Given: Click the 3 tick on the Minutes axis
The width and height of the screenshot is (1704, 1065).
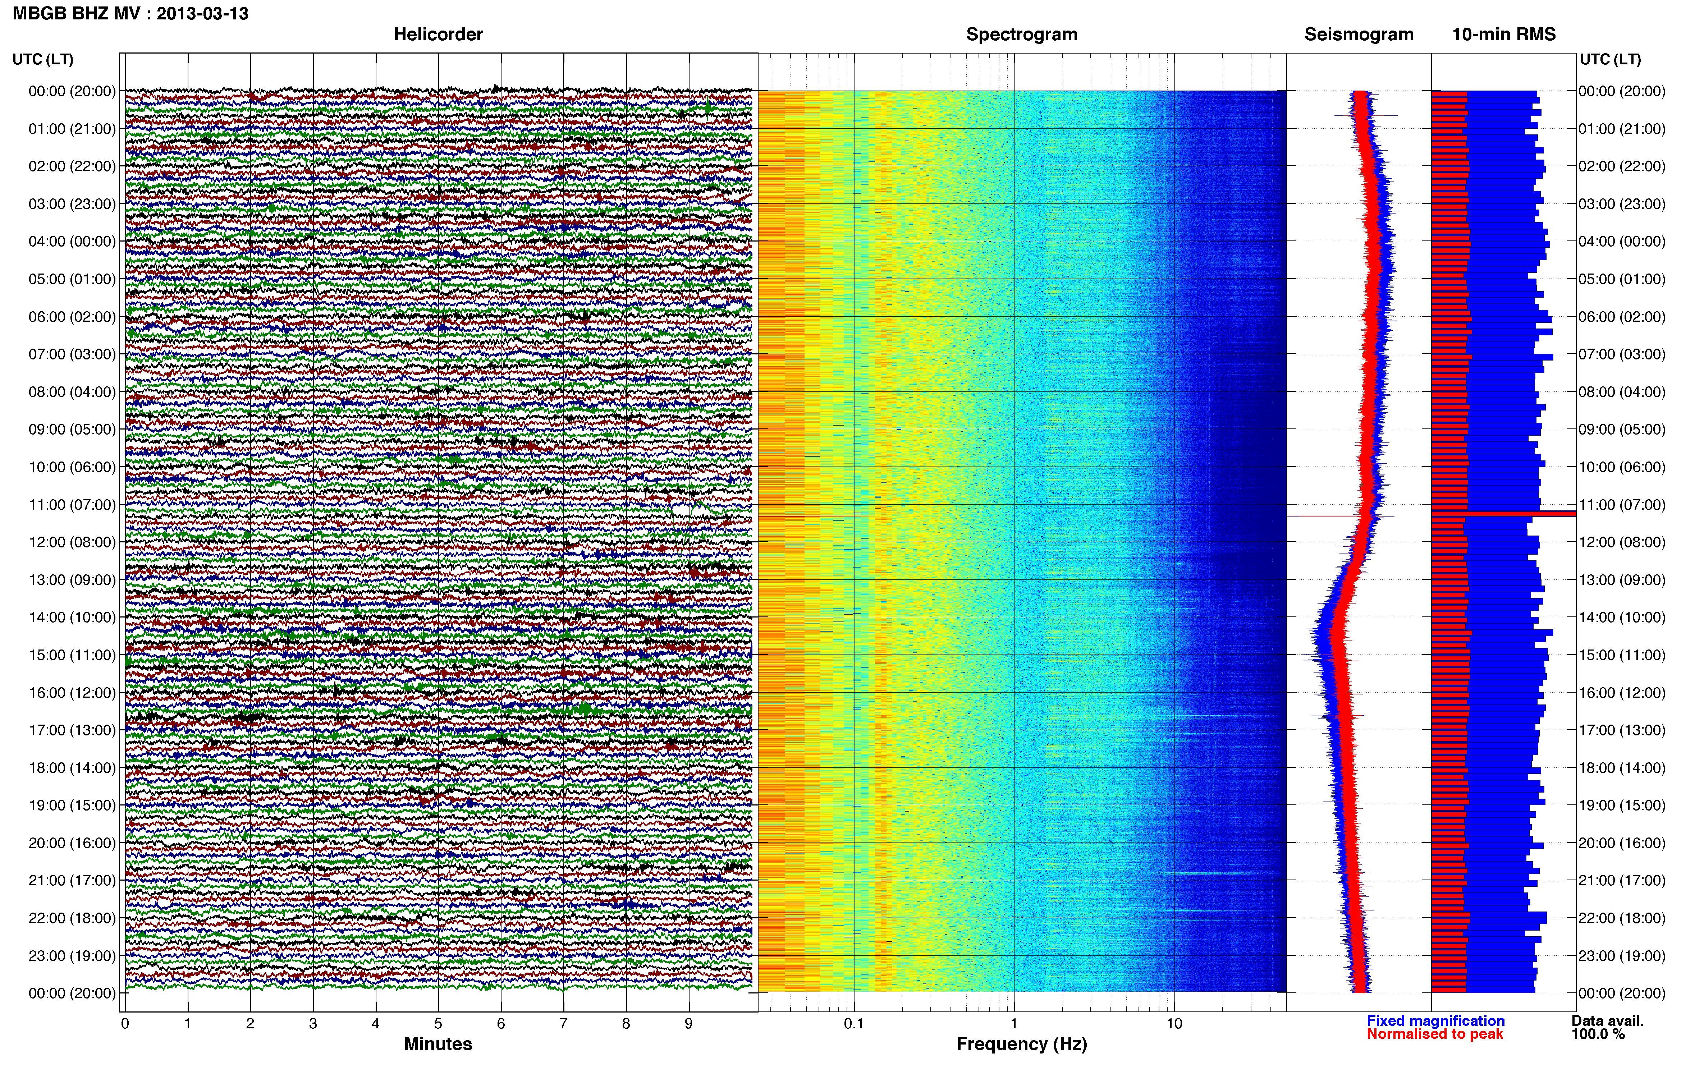Looking at the screenshot, I should (x=313, y=1024).
